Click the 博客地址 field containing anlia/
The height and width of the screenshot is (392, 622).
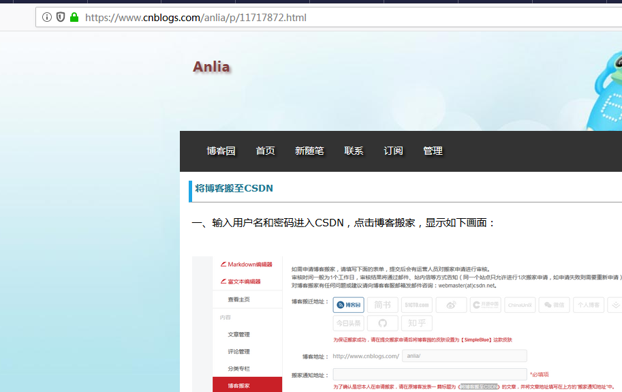pos(465,356)
